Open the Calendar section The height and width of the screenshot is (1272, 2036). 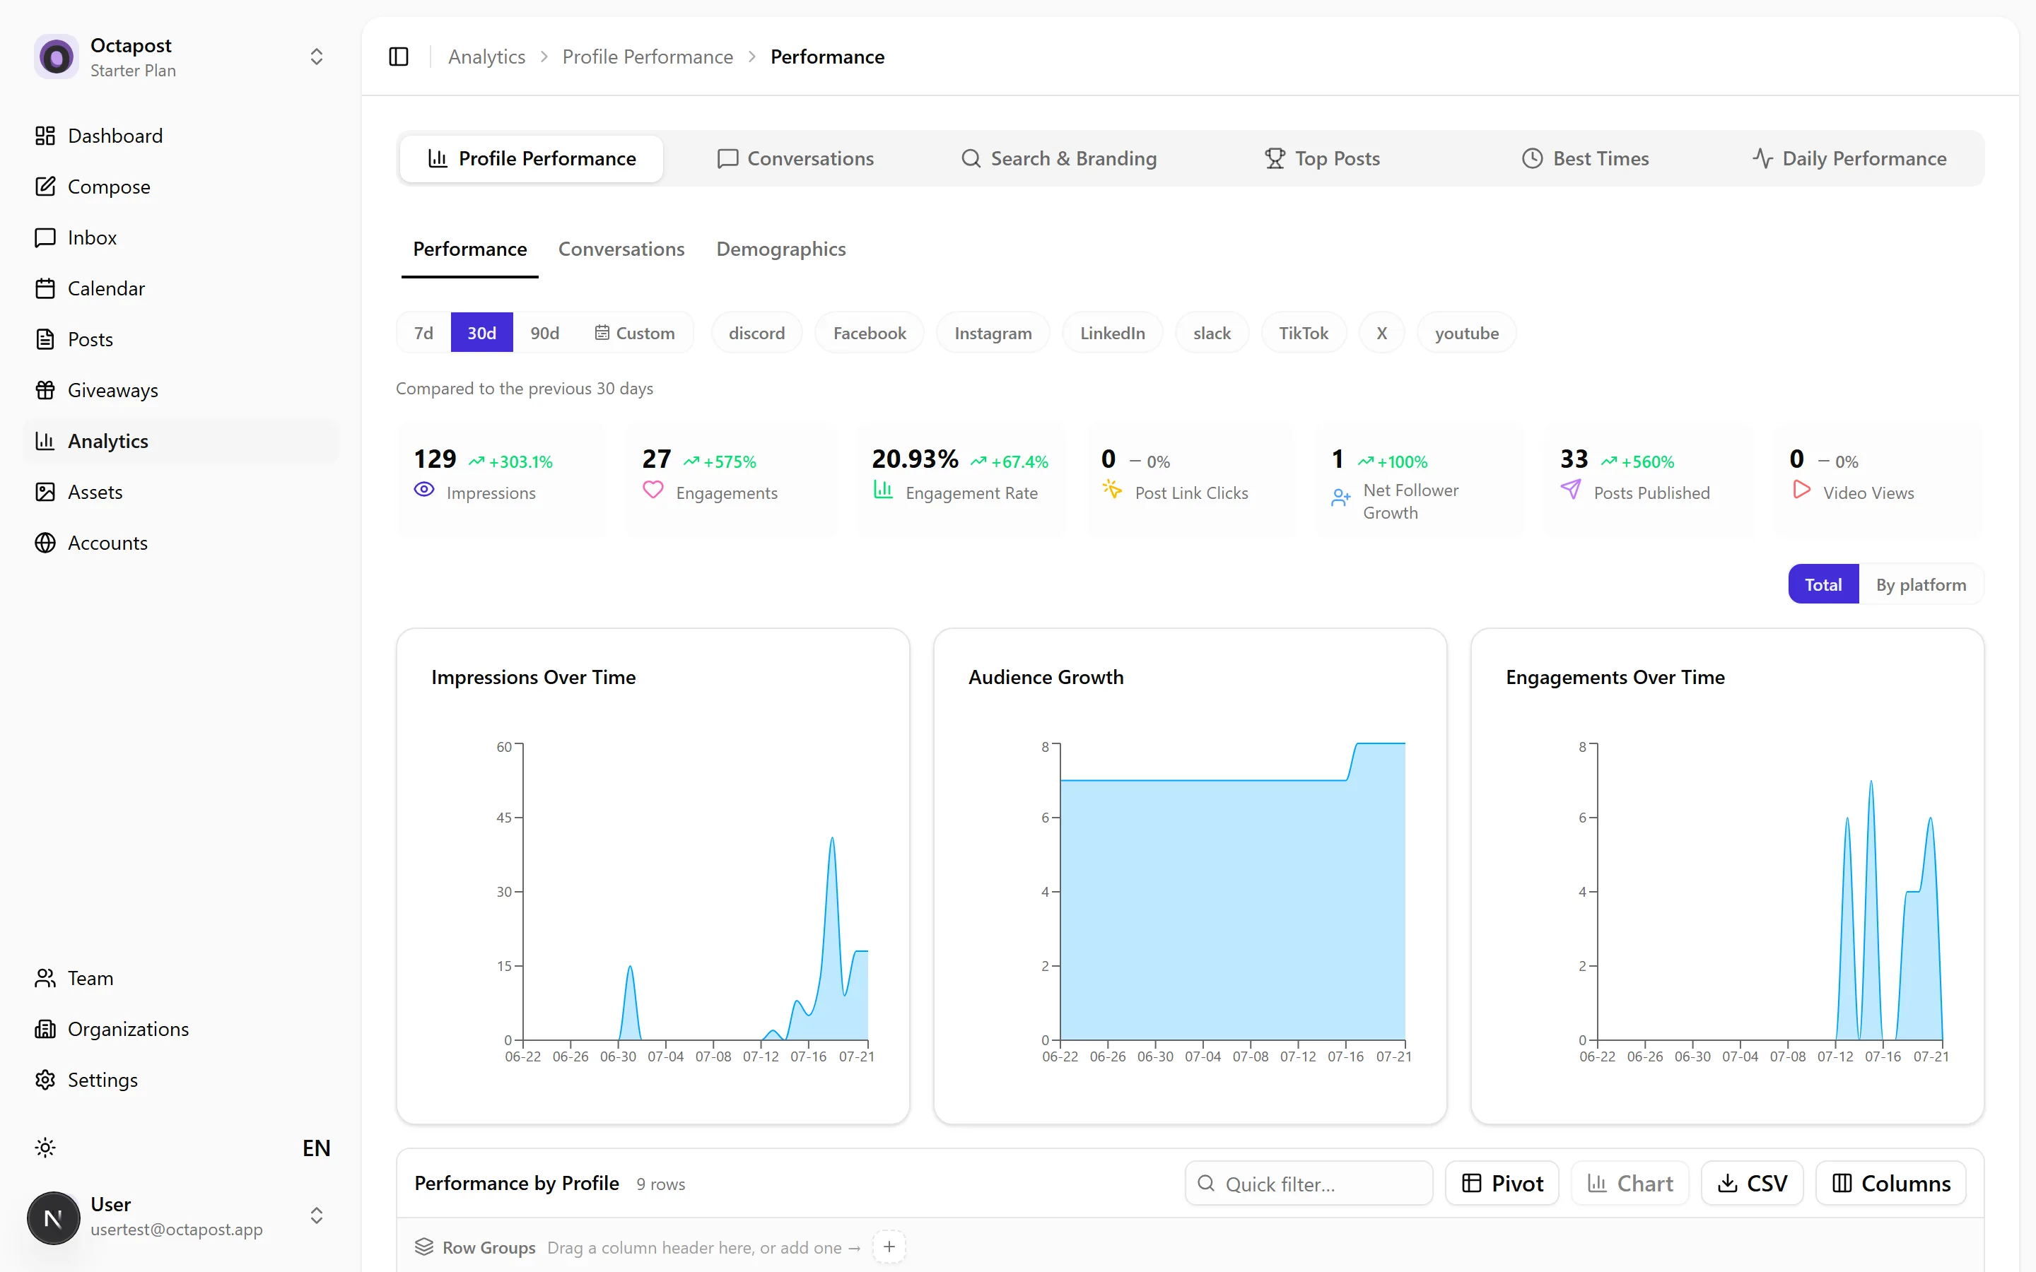181,288
